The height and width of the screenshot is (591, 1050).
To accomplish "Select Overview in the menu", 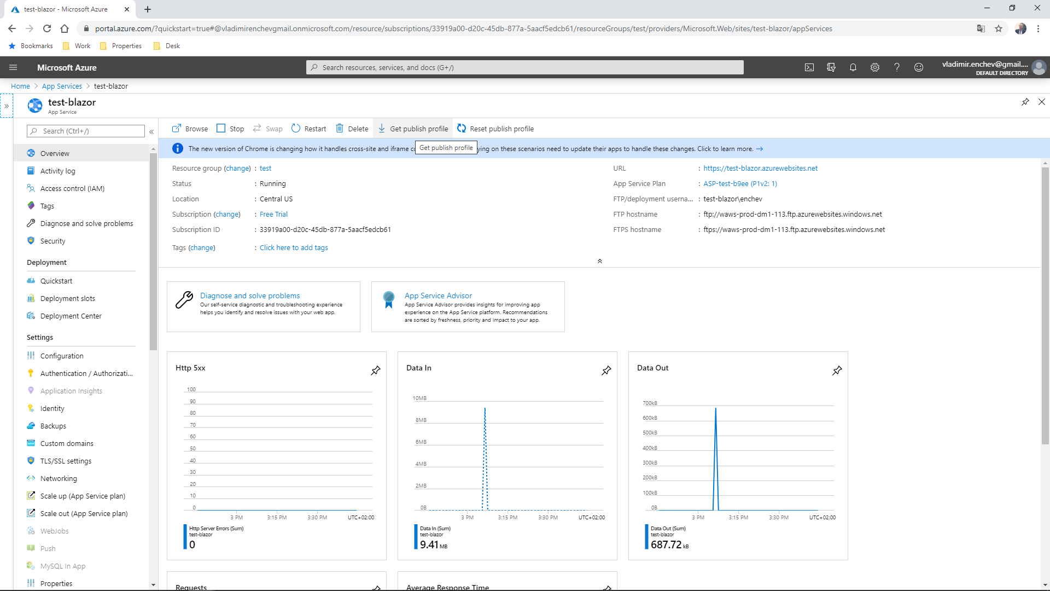I will pos(81,153).
